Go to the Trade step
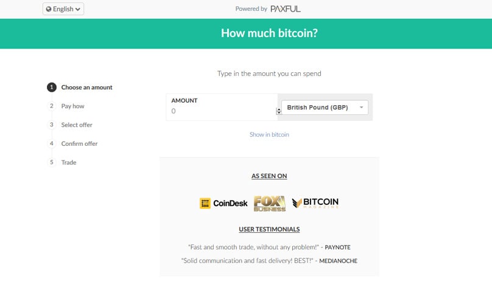492x296 pixels. point(69,162)
